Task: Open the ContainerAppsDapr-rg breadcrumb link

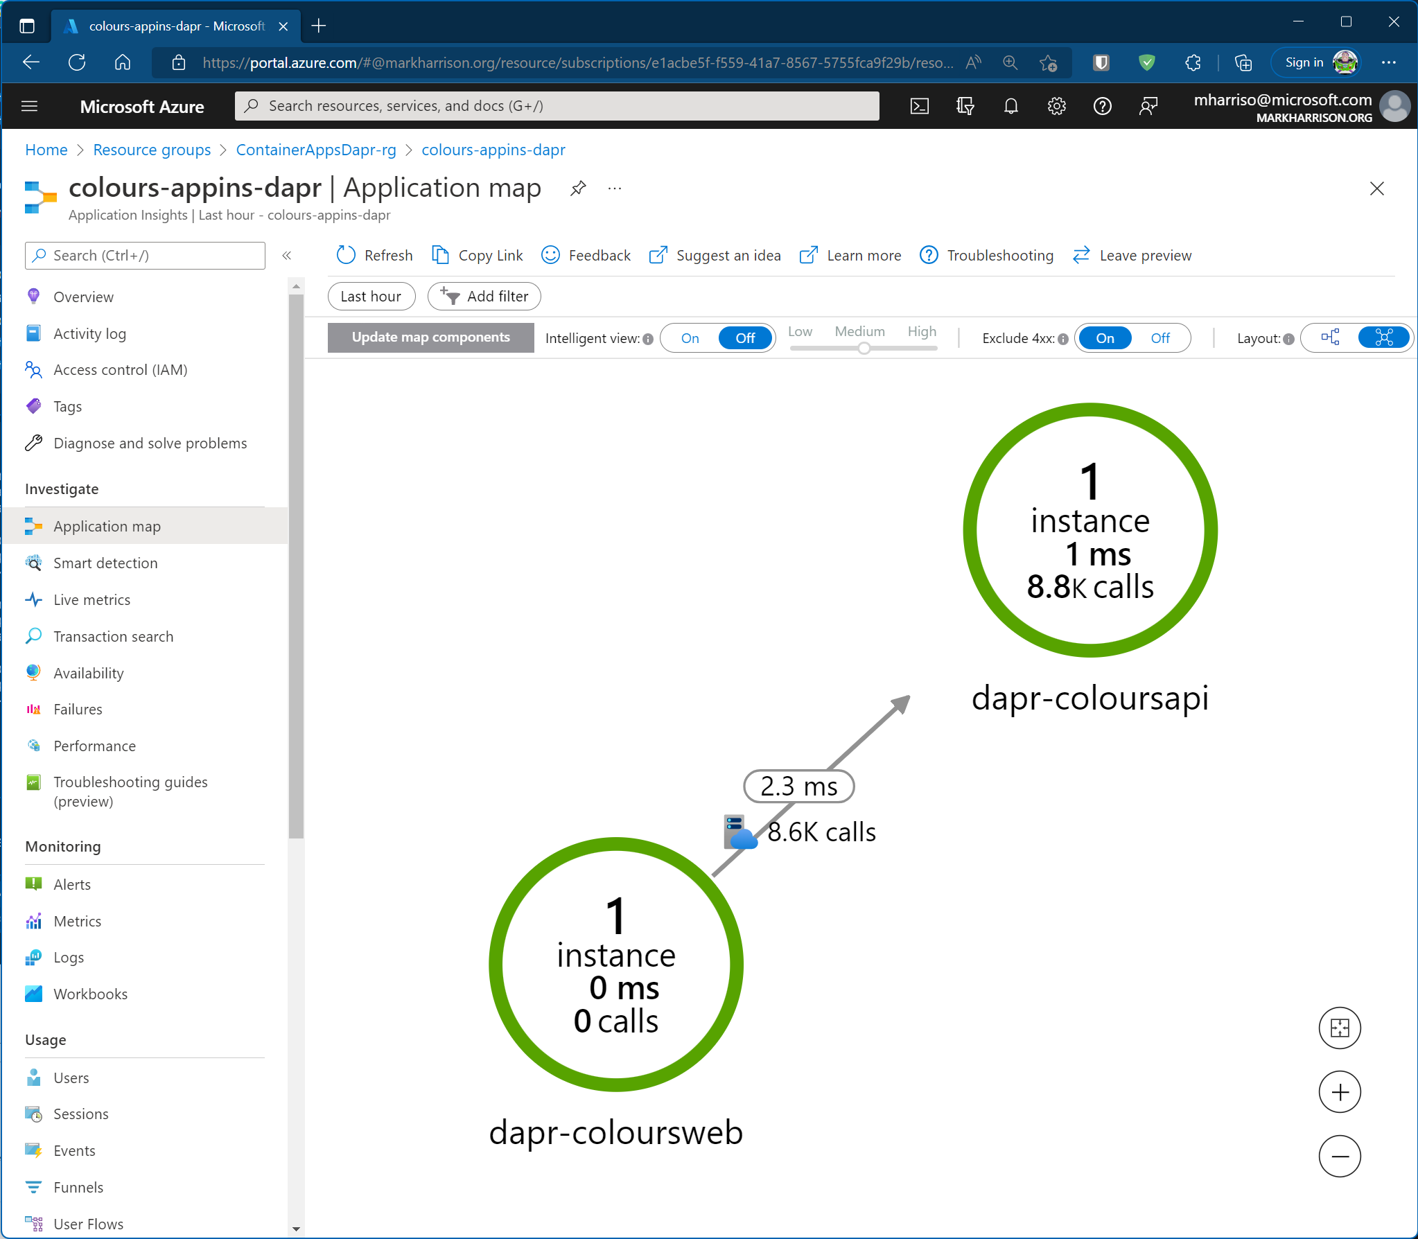Action: pos(316,150)
